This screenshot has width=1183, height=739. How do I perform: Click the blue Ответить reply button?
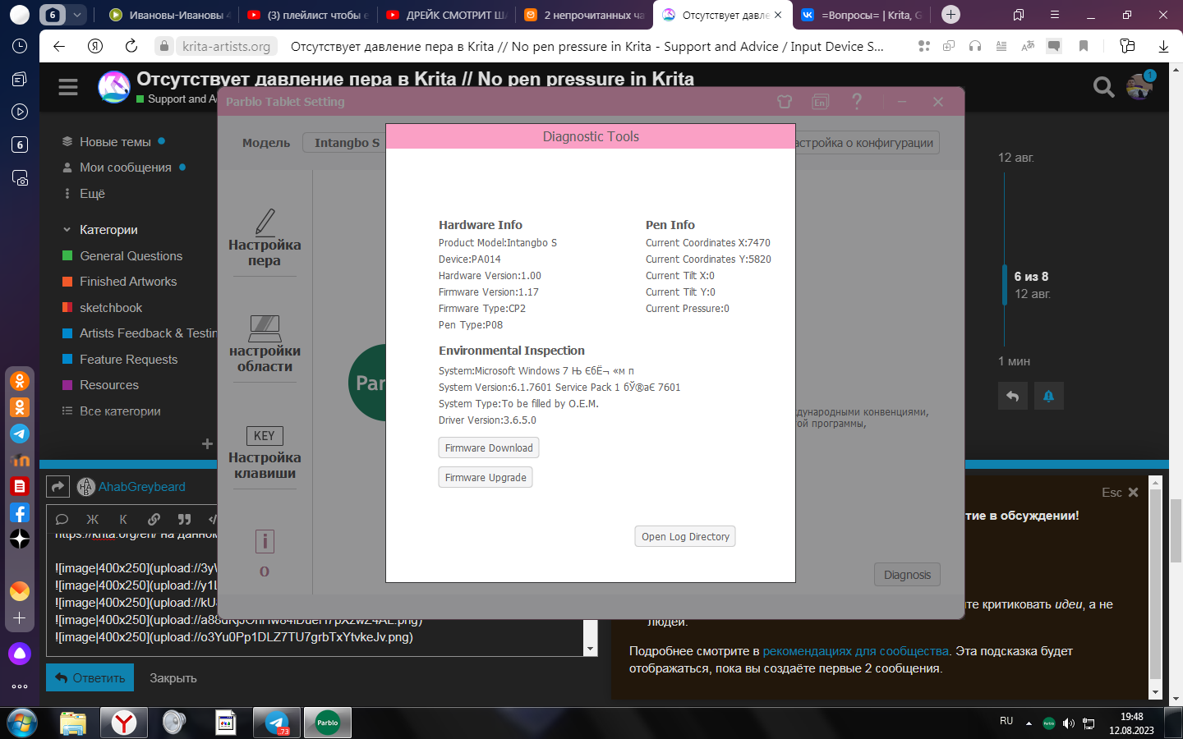click(90, 678)
